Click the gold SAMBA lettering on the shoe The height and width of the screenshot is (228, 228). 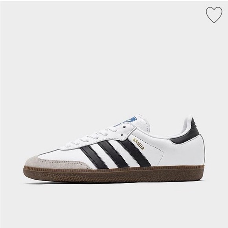pos(139,144)
